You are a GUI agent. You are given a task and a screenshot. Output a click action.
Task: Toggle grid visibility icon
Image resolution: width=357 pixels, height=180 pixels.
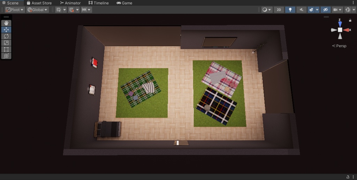tap(59, 10)
